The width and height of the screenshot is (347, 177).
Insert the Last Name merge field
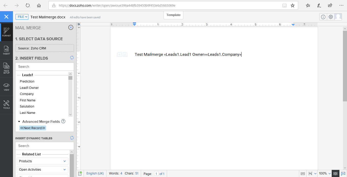tap(27, 113)
